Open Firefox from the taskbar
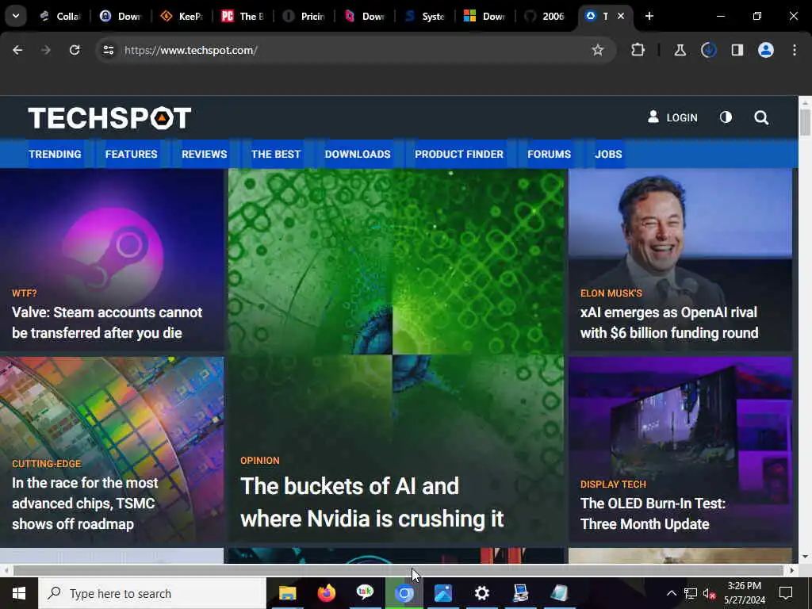This screenshot has height=609, width=812. click(x=326, y=593)
